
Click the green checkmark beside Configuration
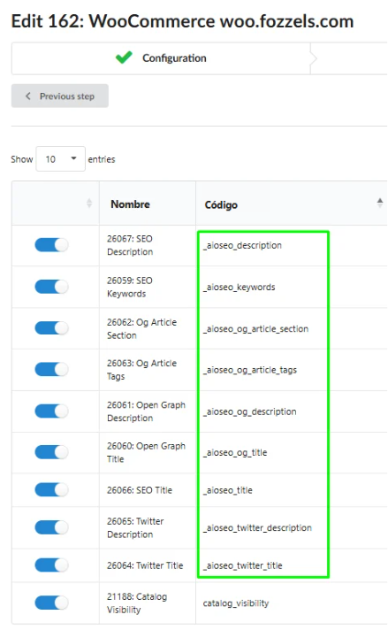[124, 58]
